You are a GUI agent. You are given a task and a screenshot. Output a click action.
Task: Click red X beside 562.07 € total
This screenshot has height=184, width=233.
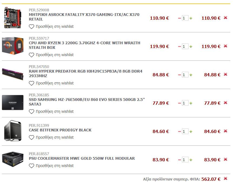tap(225, 179)
